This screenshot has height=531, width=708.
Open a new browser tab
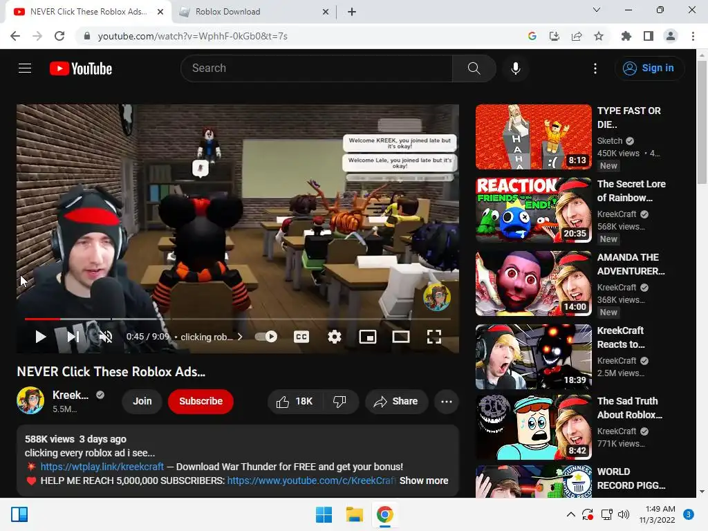point(352,12)
